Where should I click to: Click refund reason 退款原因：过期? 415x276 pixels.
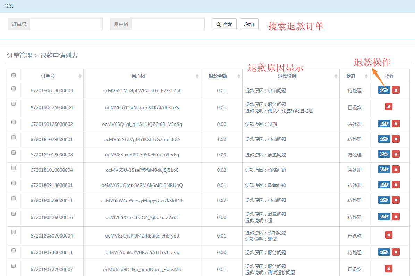(261, 124)
